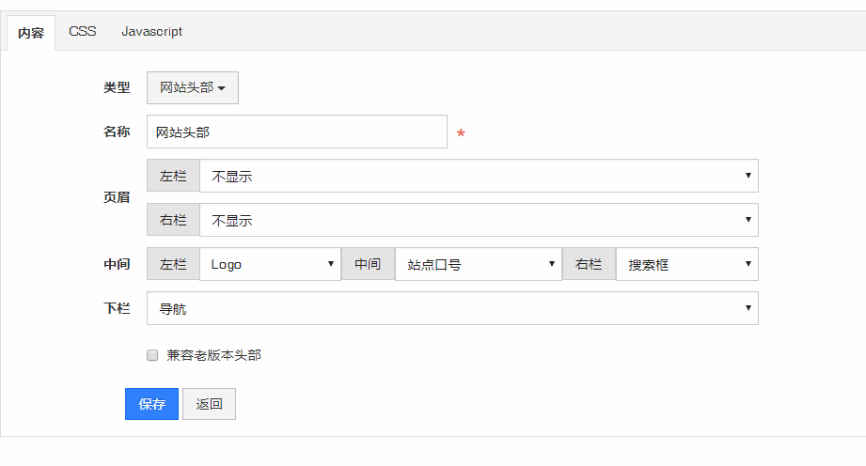Click the 返回 button
Image resolution: width=866 pixels, height=466 pixels.
pos(209,404)
